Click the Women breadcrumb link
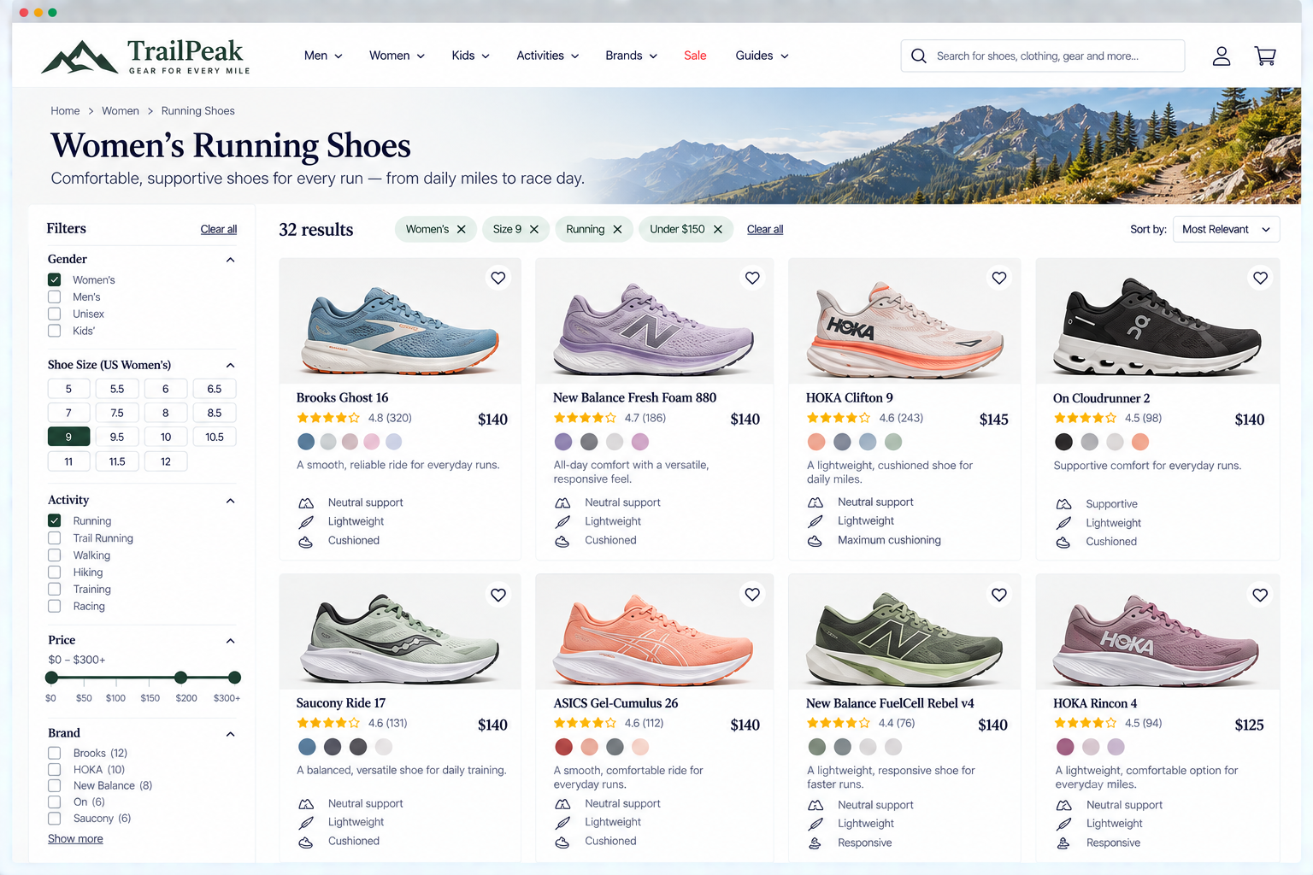 tap(121, 111)
